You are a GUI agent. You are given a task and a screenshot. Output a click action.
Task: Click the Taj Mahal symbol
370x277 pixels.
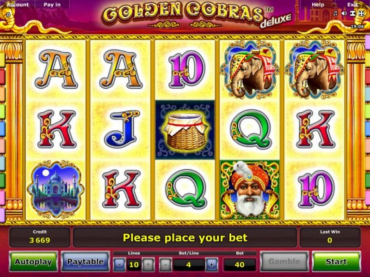click(55, 189)
